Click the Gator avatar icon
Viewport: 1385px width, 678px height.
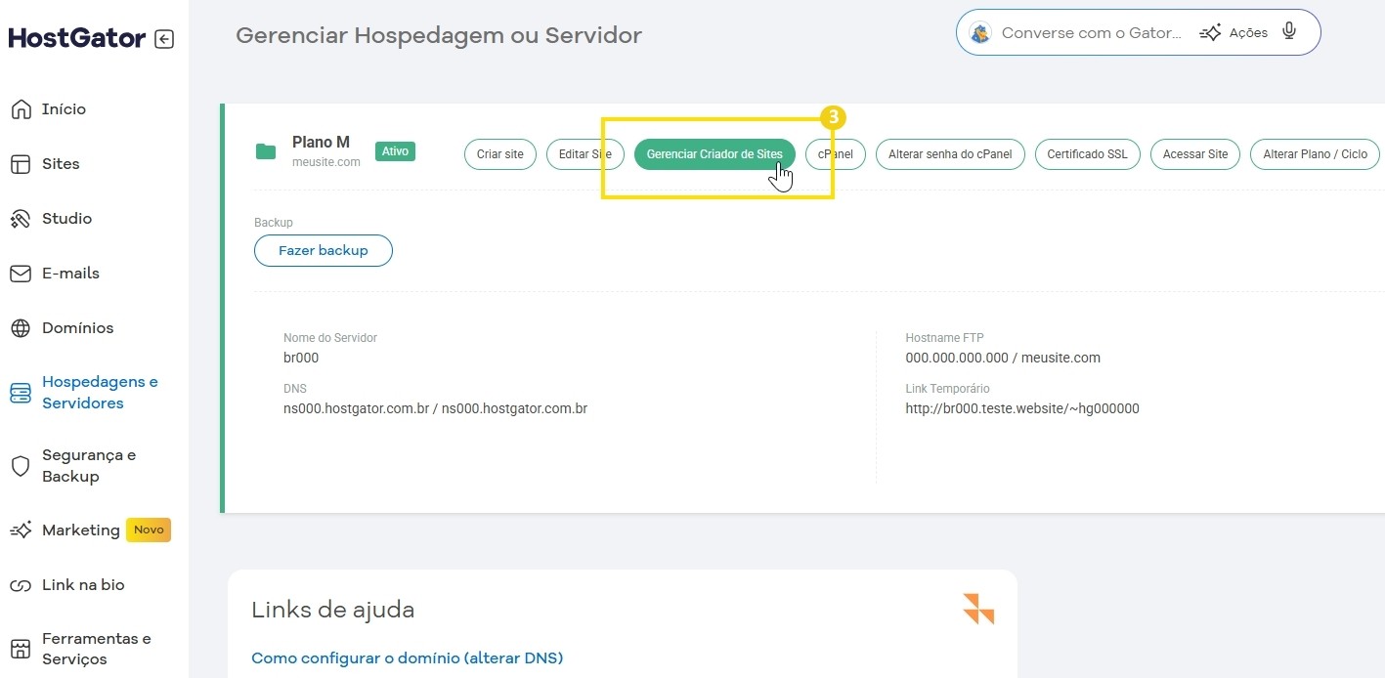coord(980,33)
